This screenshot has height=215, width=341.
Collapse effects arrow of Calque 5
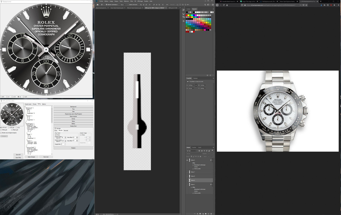coord(212,160)
